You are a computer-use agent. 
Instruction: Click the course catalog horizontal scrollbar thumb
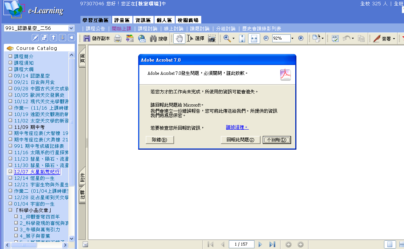pos(24,245)
